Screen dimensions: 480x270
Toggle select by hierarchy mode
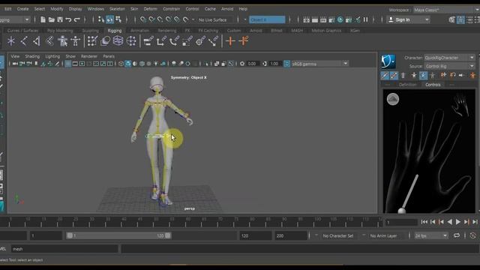(x=101, y=20)
